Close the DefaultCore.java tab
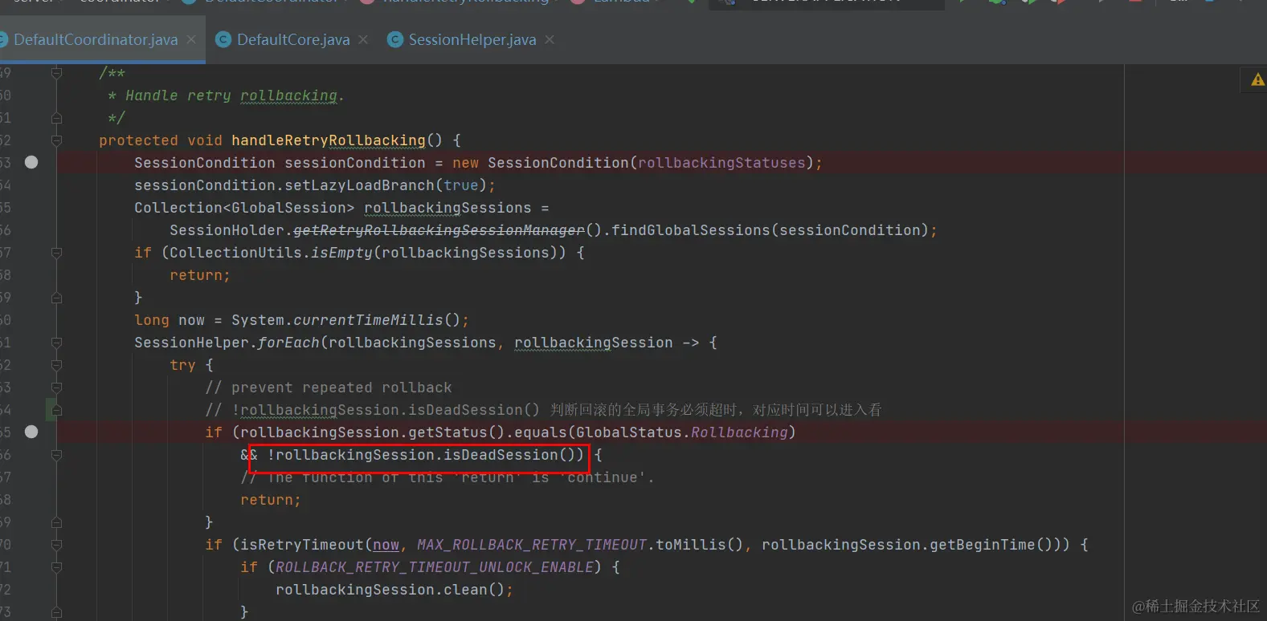The image size is (1267, 621). pyautogui.click(x=363, y=39)
